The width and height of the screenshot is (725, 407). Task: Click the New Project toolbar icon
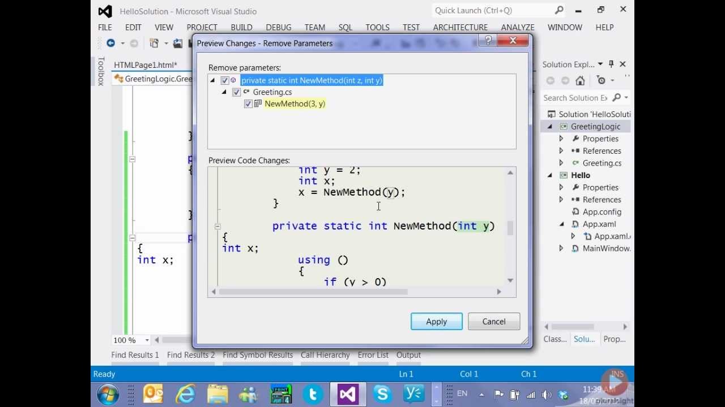[x=153, y=43]
